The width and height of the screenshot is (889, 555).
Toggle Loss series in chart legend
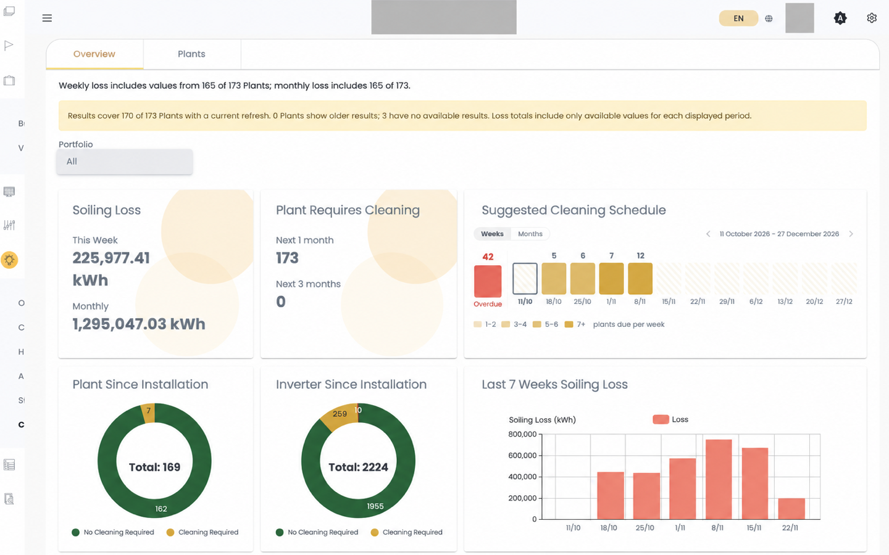tap(670, 419)
